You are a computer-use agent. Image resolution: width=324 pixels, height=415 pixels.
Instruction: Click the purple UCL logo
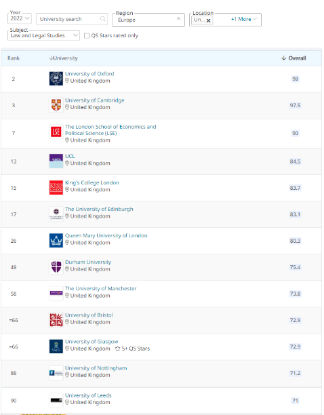(x=56, y=161)
